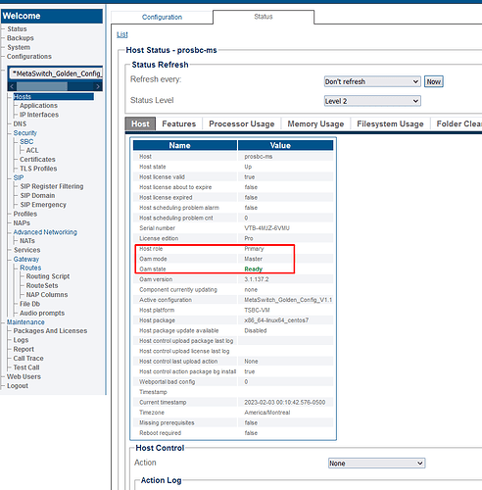Open the Processor Usage tab
The image size is (482, 490).
pos(242,124)
